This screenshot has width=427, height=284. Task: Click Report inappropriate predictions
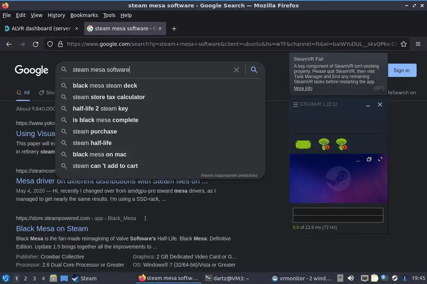tap(229, 176)
